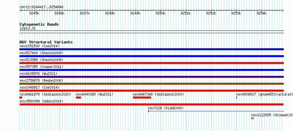This screenshot has height=131, width=293.
Task: Open the nsv1051530 (Coe2014) label
Action: (40, 46)
